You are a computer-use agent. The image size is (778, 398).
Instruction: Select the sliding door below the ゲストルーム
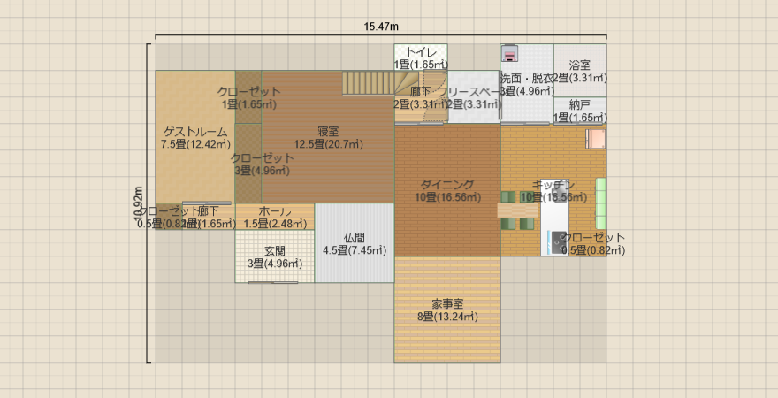click(206, 203)
